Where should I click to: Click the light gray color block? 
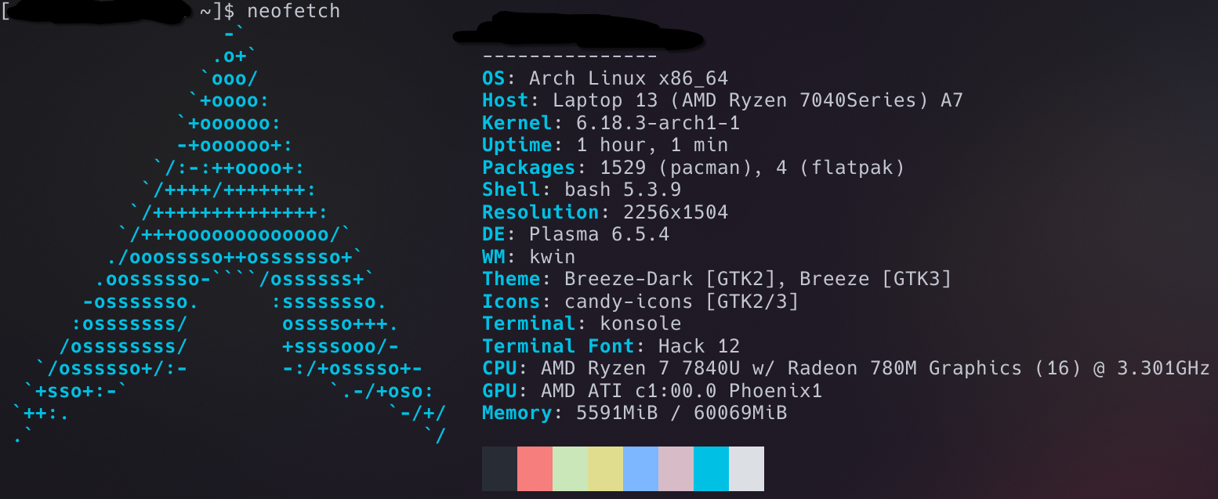[x=746, y=468]
